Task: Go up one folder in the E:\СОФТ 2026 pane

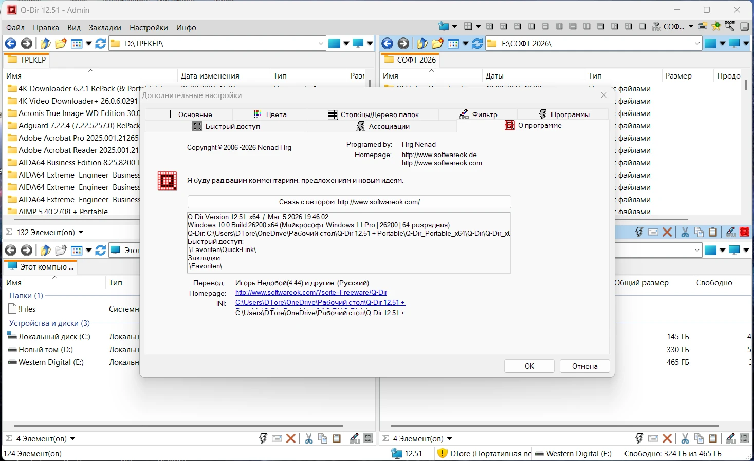Action: click(x=422, y=44)
